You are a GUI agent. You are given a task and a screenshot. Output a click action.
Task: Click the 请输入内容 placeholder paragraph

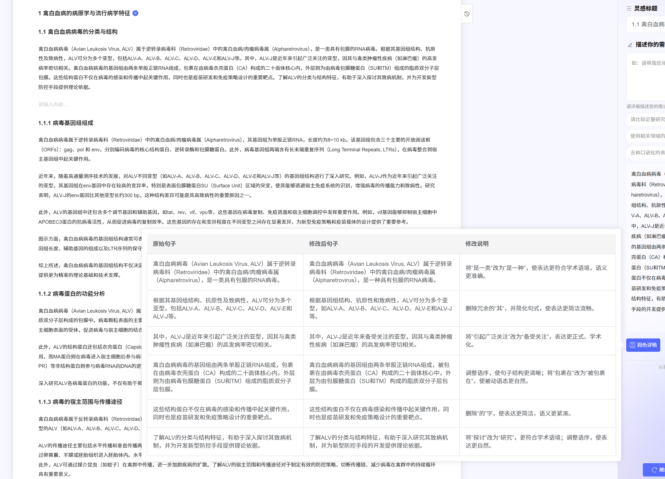tap(53, 105)
